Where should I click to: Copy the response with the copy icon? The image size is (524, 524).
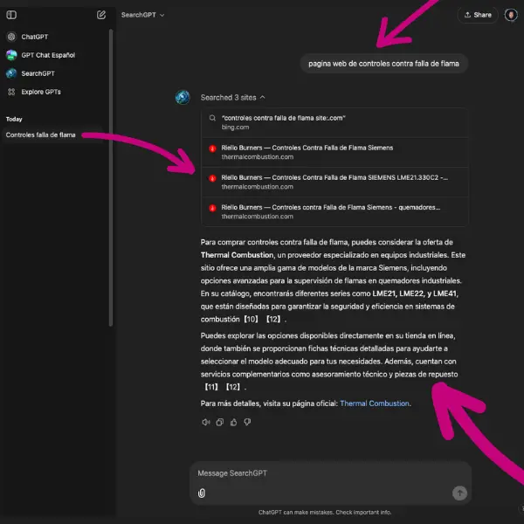(219, 422)
